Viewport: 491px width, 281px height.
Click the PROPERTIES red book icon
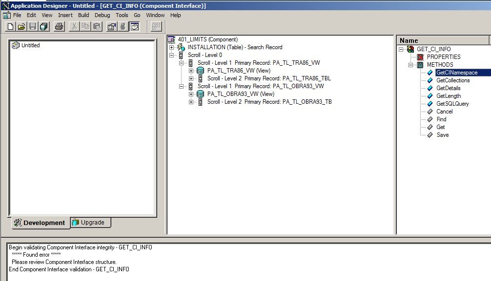[421, 57]
